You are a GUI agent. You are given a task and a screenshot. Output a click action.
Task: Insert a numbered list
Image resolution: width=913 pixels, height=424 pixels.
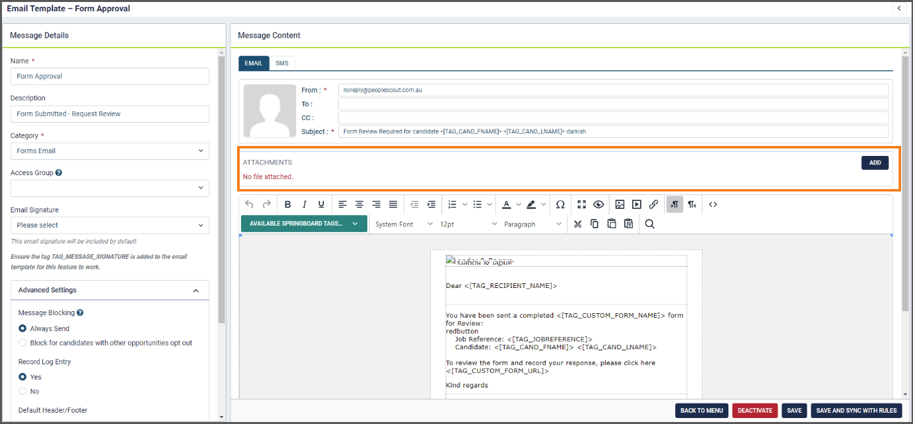click(452, 204)
